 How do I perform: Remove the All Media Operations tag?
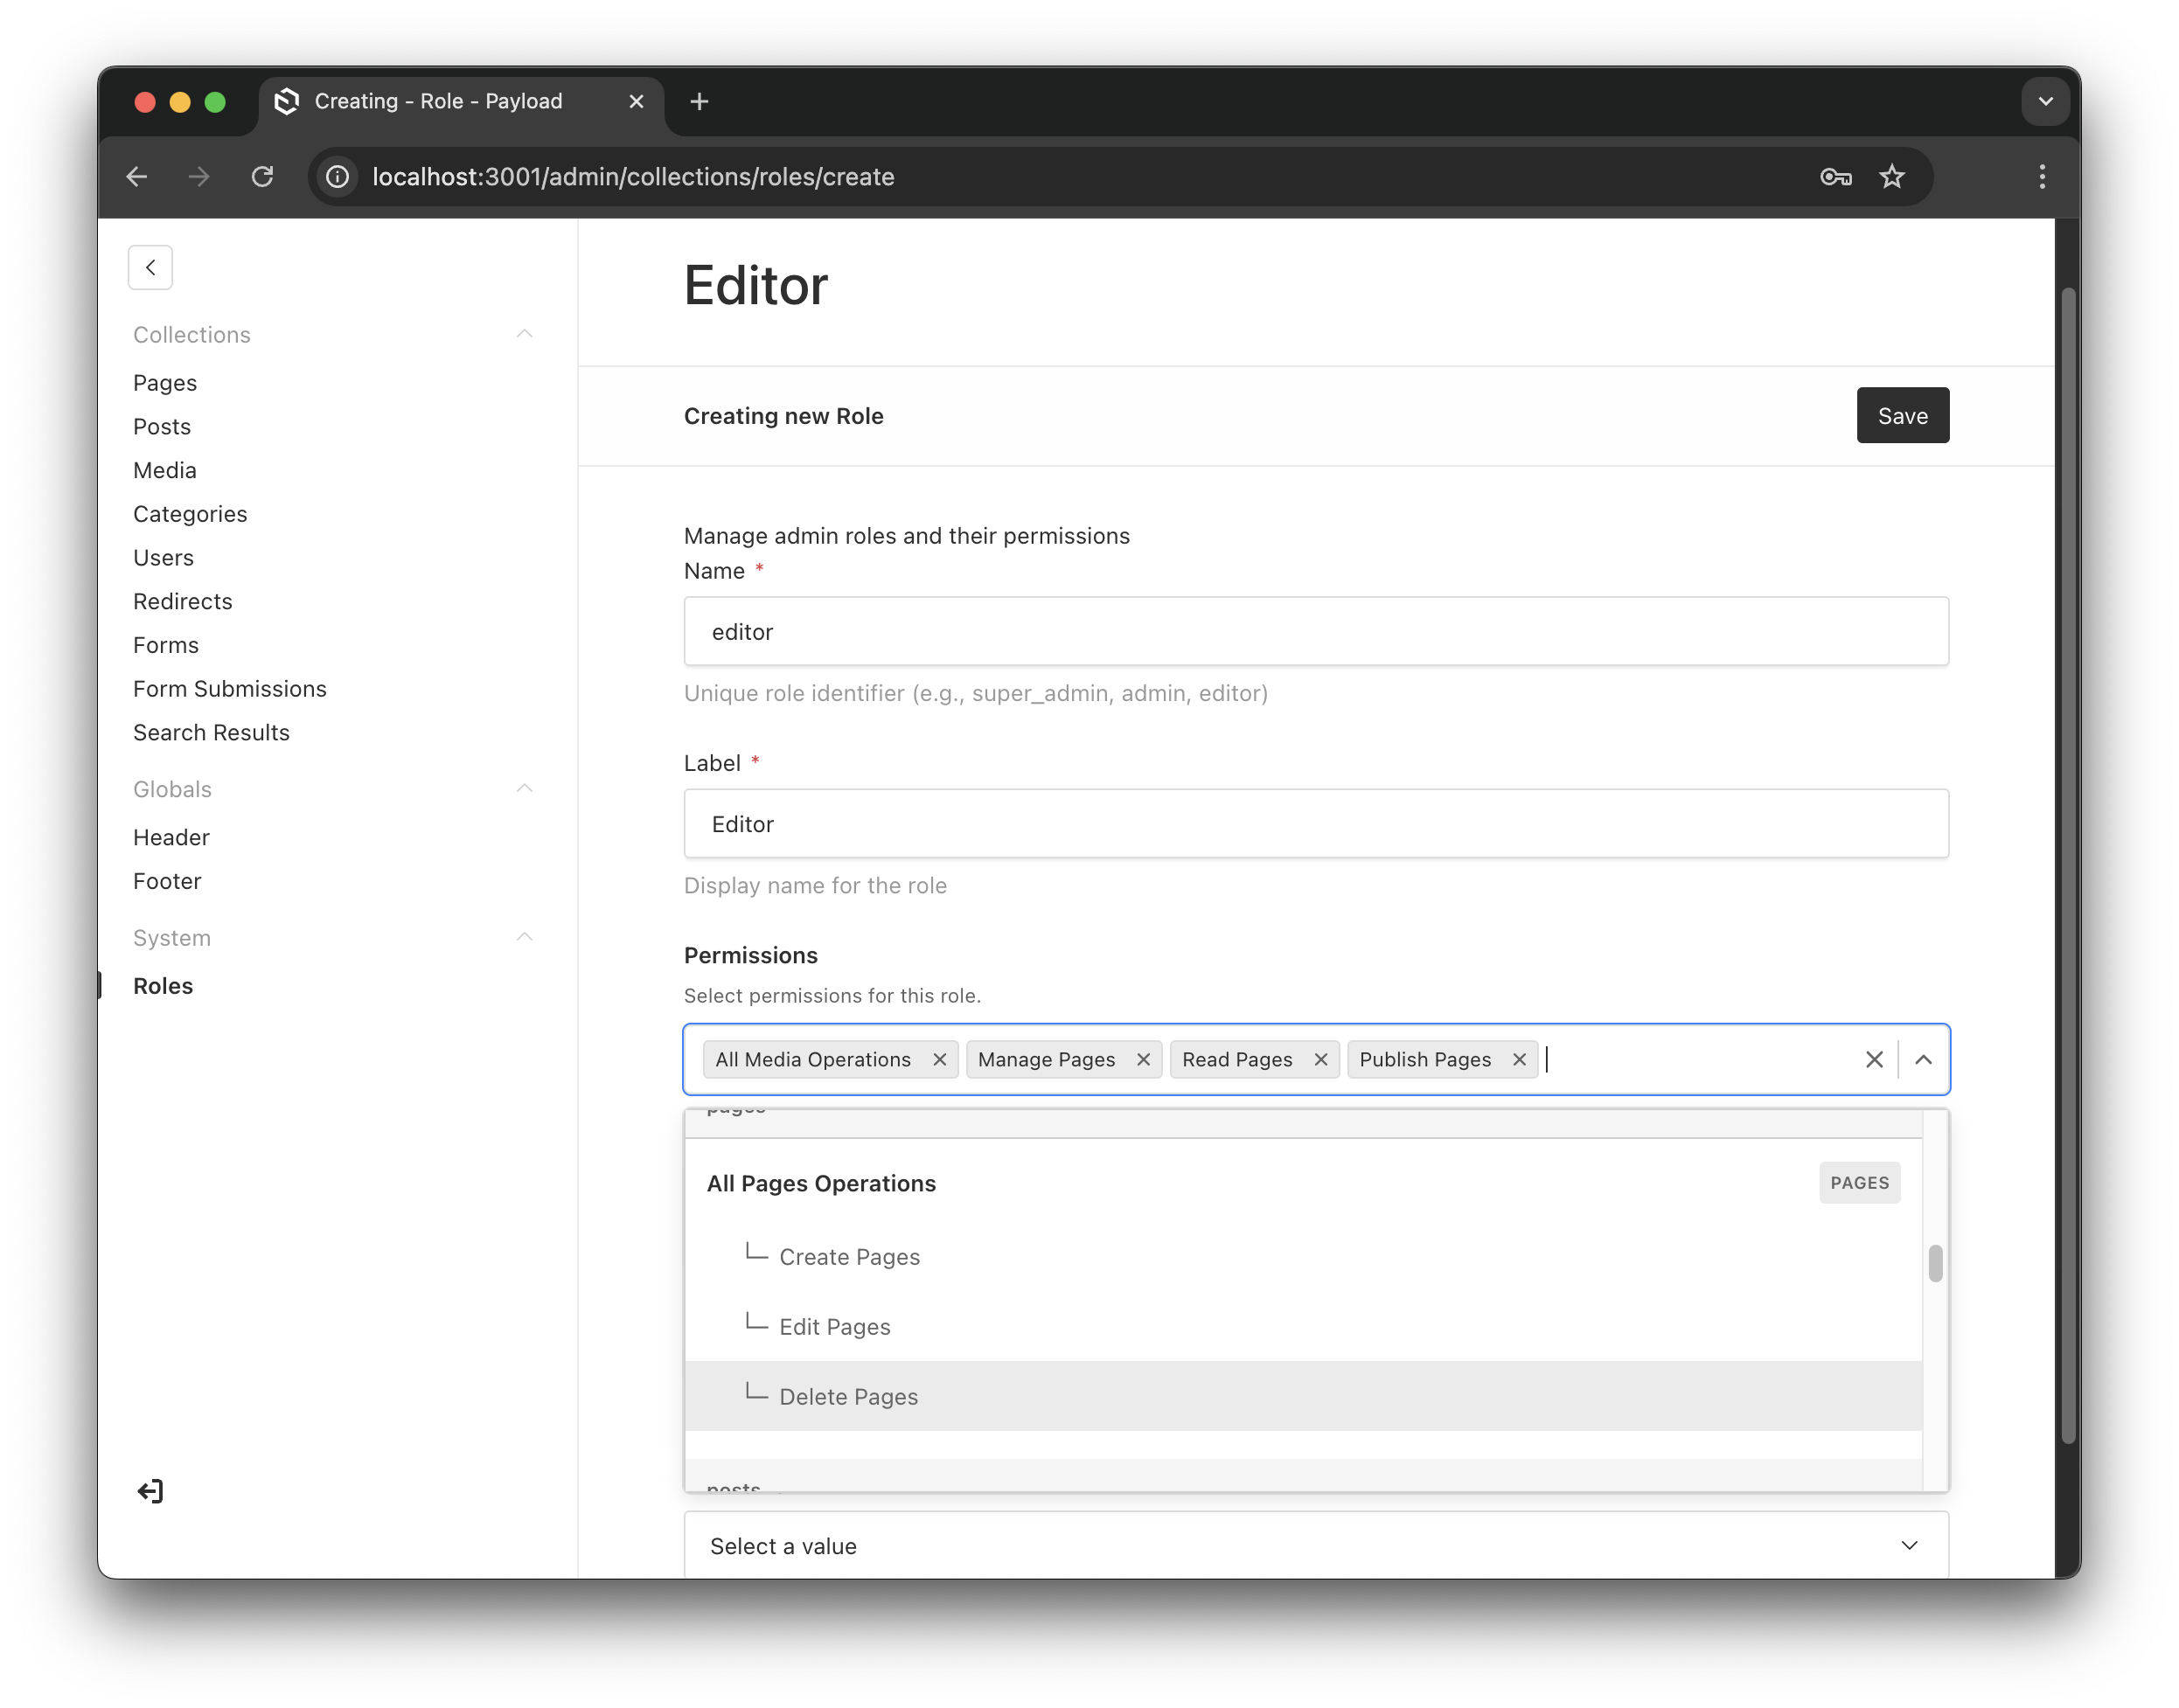939,1059
